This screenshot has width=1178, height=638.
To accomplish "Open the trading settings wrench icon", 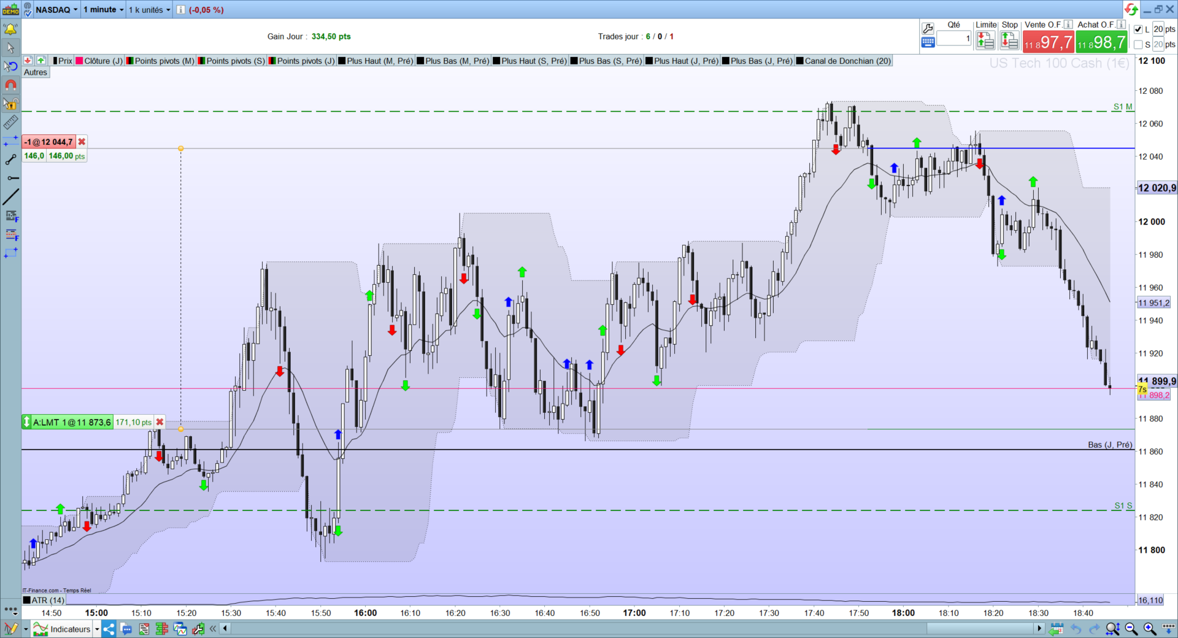I will (928, 28).
